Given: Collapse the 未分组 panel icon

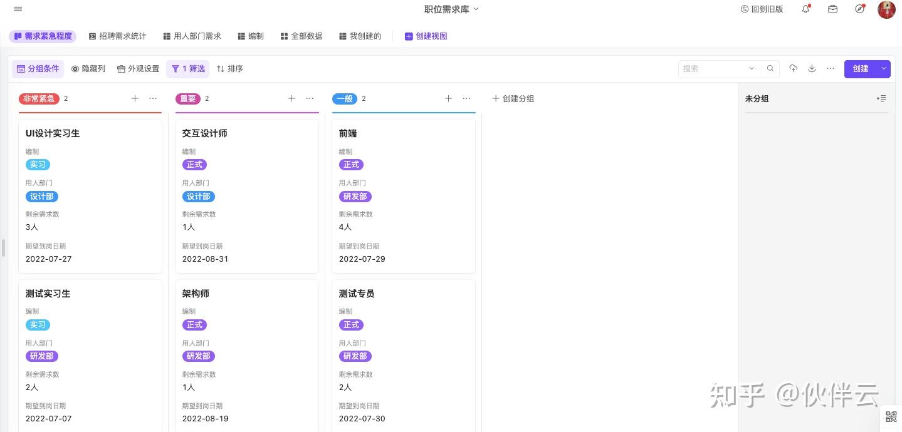Looking at the screenshot, I should [x=881, y=98].
